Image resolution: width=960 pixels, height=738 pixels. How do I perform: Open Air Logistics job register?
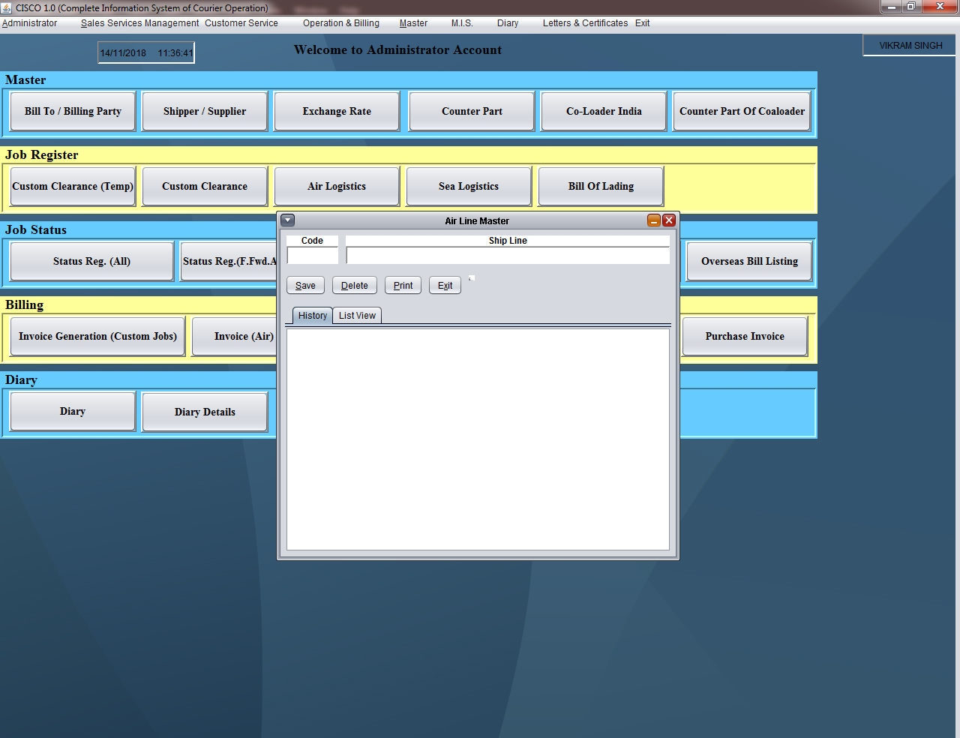[337, 186]
